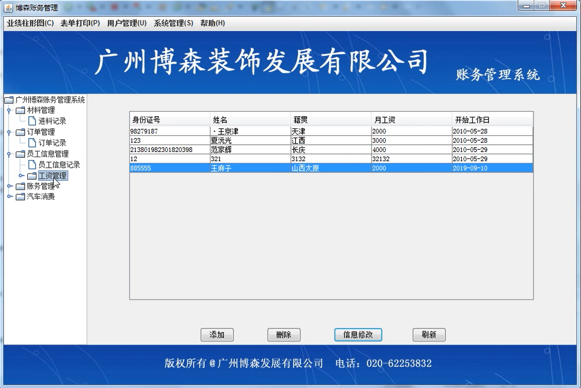Select the cell with ID 98279187
Viewport: 581px width, 388px height.
[170, 131]
